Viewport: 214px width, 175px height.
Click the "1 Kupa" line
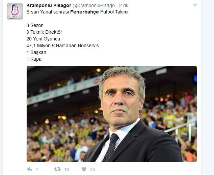34,59
